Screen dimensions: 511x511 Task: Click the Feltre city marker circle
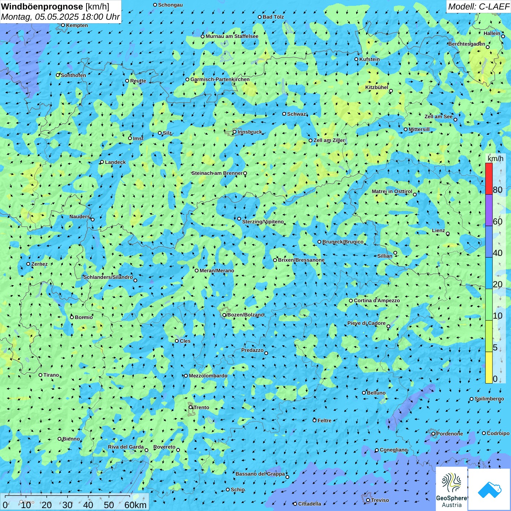[315, 420]
